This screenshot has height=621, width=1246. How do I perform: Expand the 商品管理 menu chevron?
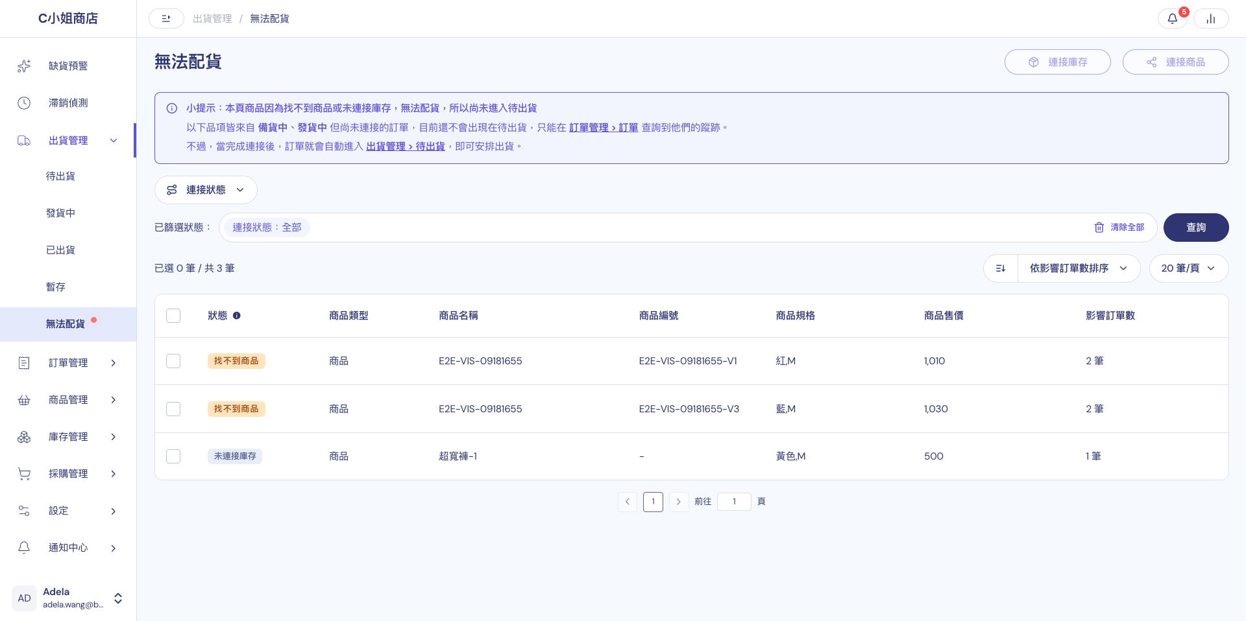[x=114, y=400]
